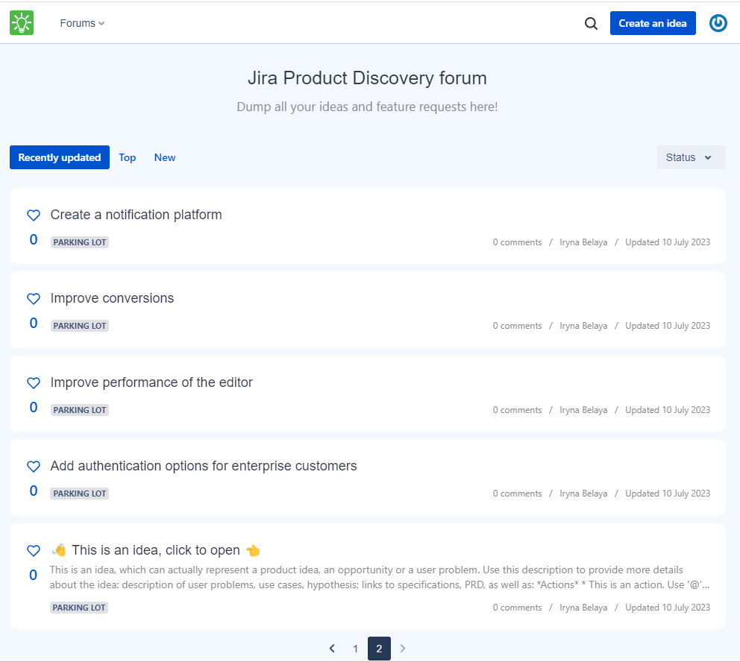The image size is (740, 662).
Task: Select current page 2 in pagination
Action: [x=379, y=649]
